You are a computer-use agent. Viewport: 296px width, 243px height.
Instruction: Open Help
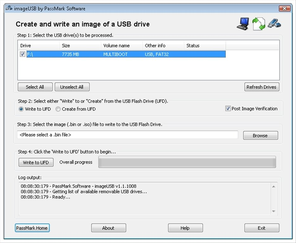(185, 228)
